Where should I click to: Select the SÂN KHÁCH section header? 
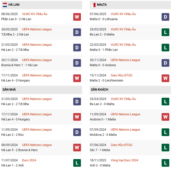coord(99,90)
